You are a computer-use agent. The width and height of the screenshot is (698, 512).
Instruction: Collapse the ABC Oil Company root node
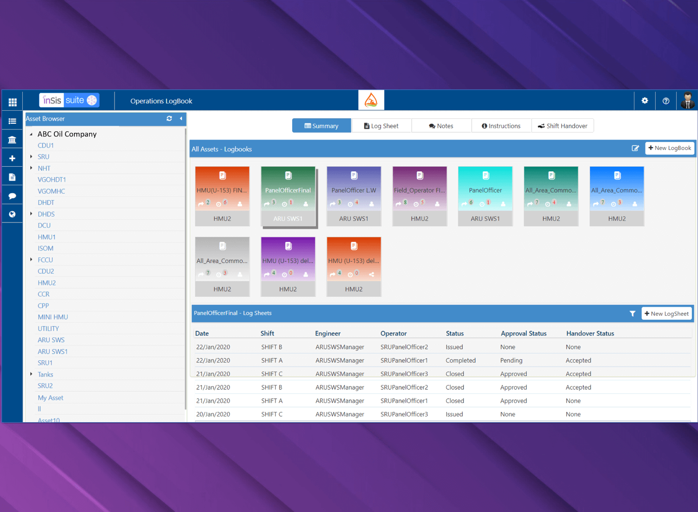pyautogui.click(x=31, y=135)
